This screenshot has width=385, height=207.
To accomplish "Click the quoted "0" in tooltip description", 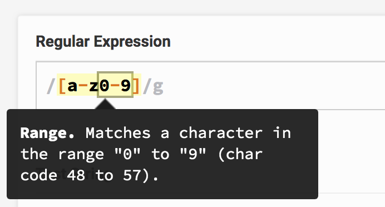I will pyautogui.click(x=127, y=154).
